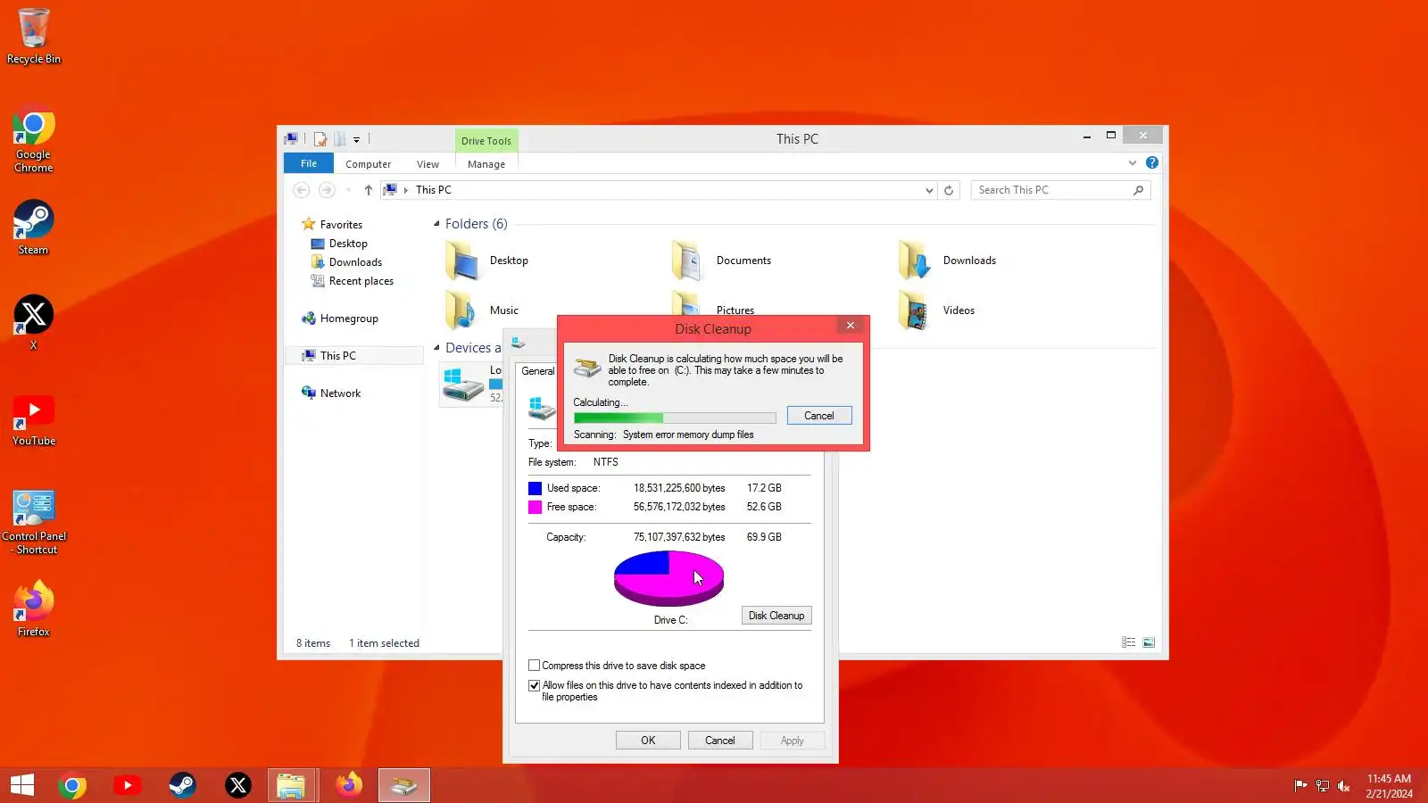Click the magenta Free space swatch
The image size is (1428, 803).
[x=535, y=507]
